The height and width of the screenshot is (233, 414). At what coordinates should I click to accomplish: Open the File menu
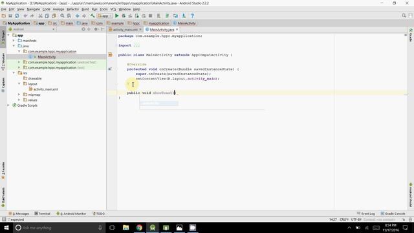[4, 9]
